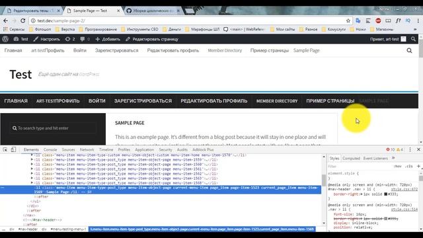Open ВОЙТИ in dark navigation bar
This screenshot has width=423, height=238.
click(97, 101)
